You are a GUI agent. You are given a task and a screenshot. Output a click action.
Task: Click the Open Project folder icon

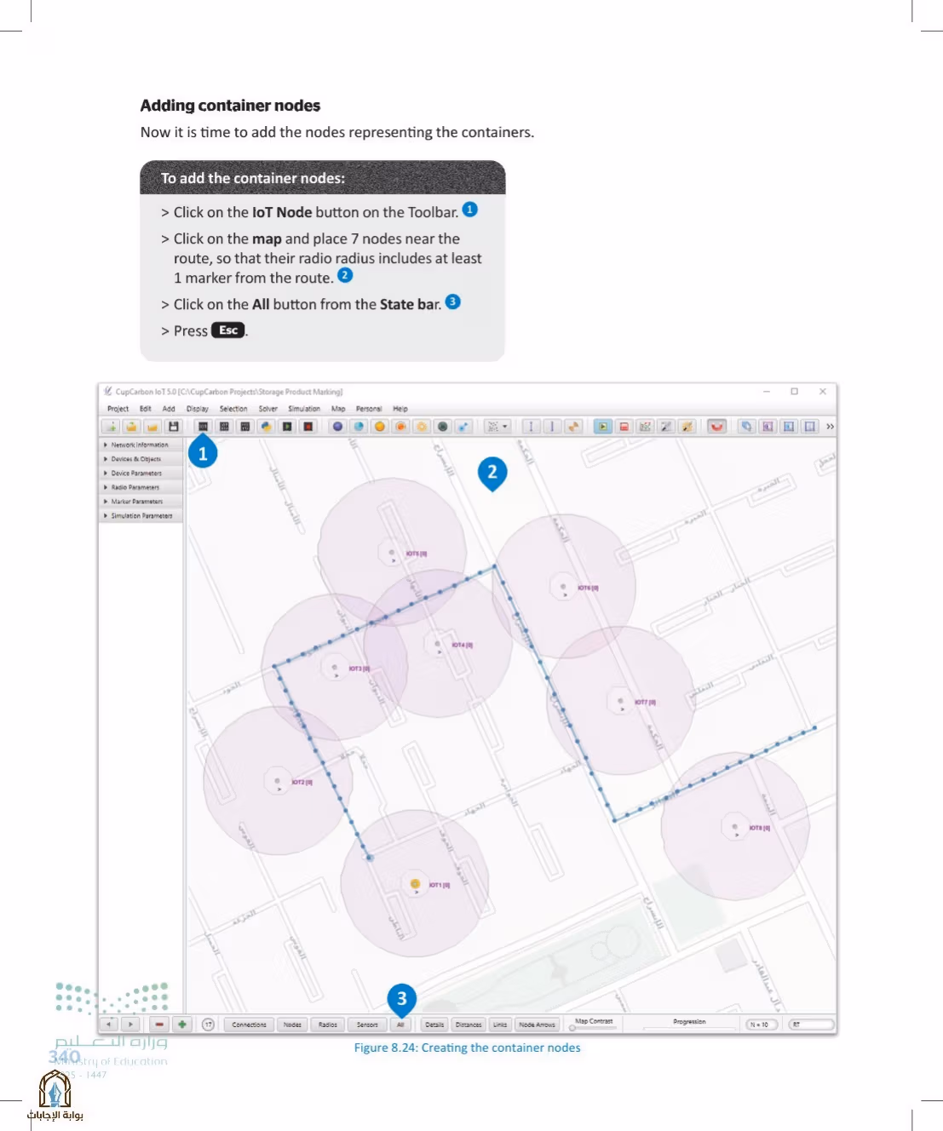(x=131, y=427)
